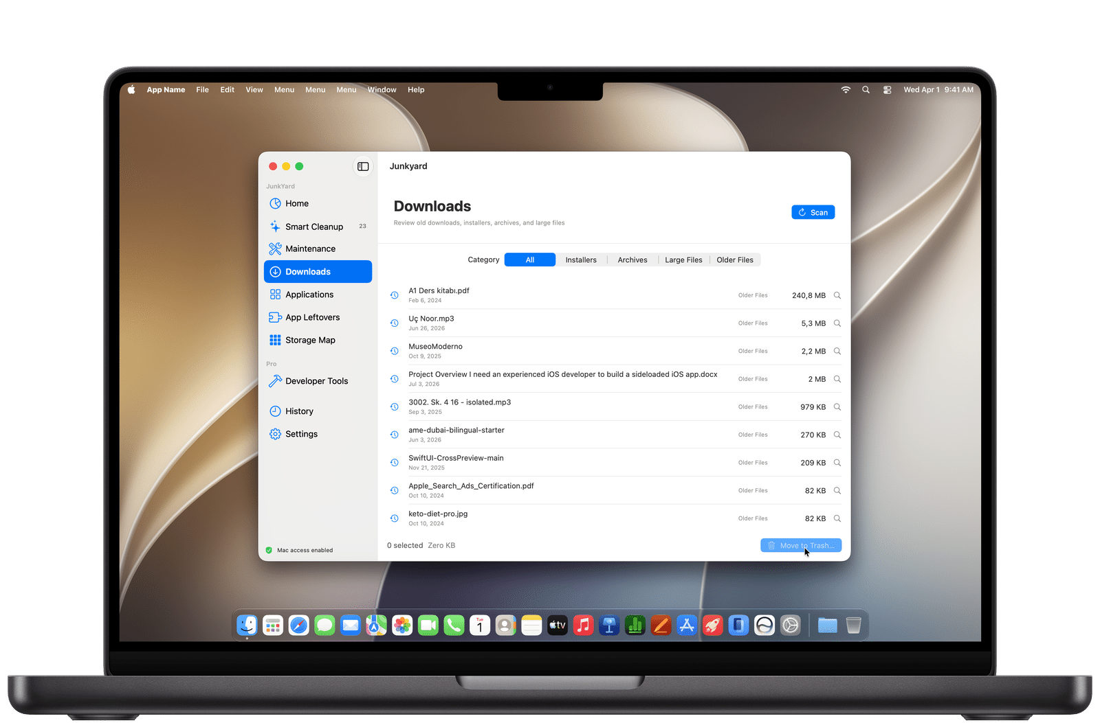Open Developer Tools under Pro
This screenshot has height=723, width=1100.
point(318,381)
